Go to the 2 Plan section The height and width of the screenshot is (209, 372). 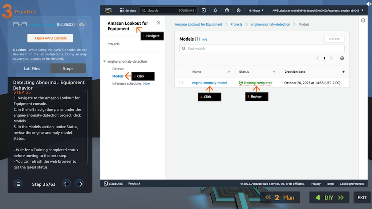click(x=280, y=197)
